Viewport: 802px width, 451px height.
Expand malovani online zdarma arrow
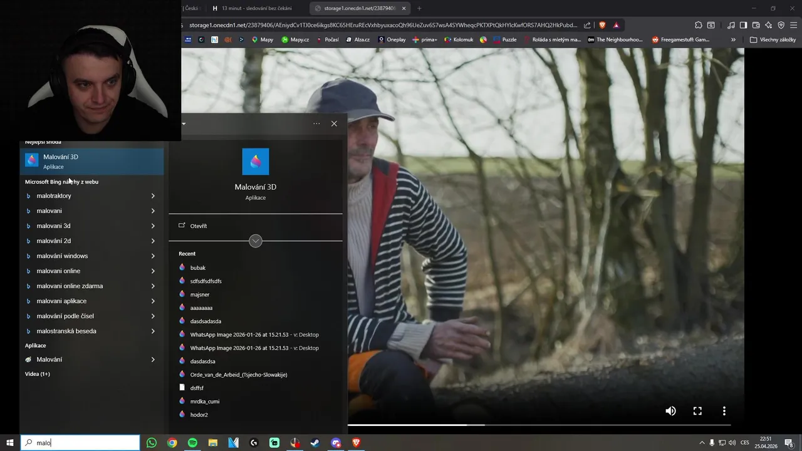pyautogui.click(x=153, y=286)
